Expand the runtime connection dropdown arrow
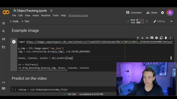 point(147,21)
